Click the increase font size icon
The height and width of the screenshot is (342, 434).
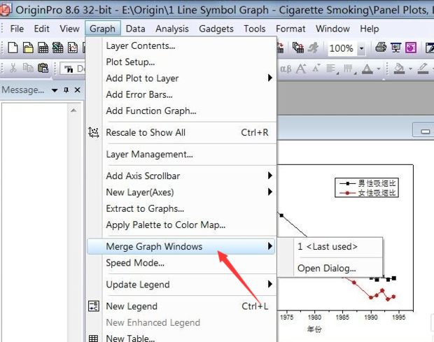[x=301, y=69]
